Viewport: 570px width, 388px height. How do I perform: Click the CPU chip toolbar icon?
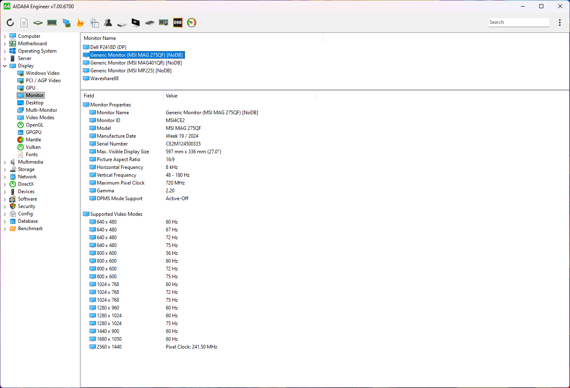(x=38, y=23)
